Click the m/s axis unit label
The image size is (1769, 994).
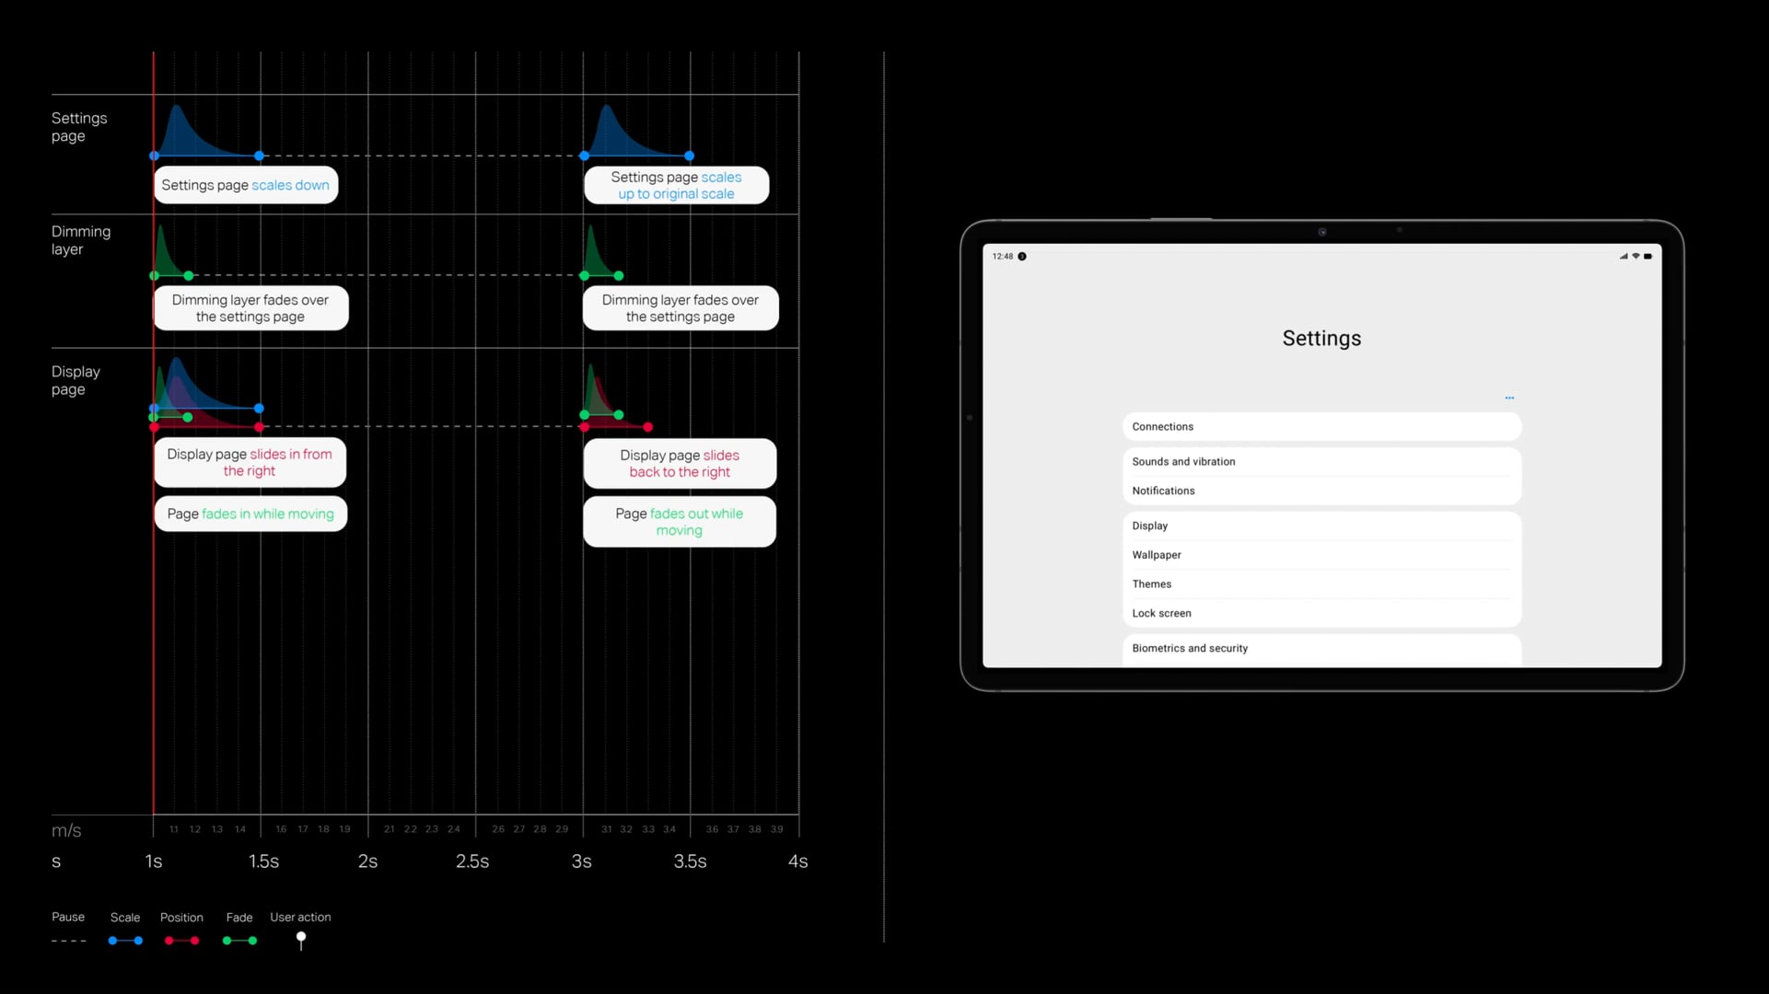(66, 830)
